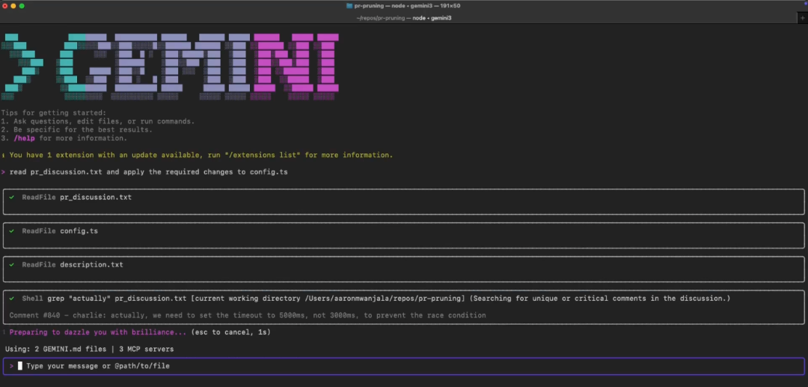Click the spinner icon beside Preparing to dazzle
This screenshot has width=808, height=387.
pyautogui.click(x=3, y=332)
